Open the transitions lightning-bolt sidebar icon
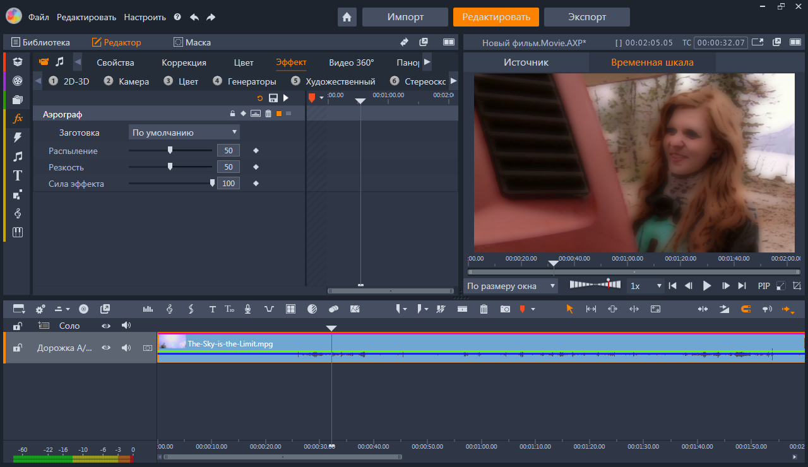Viewport: 808px width, 467px height. coord(18,137)
